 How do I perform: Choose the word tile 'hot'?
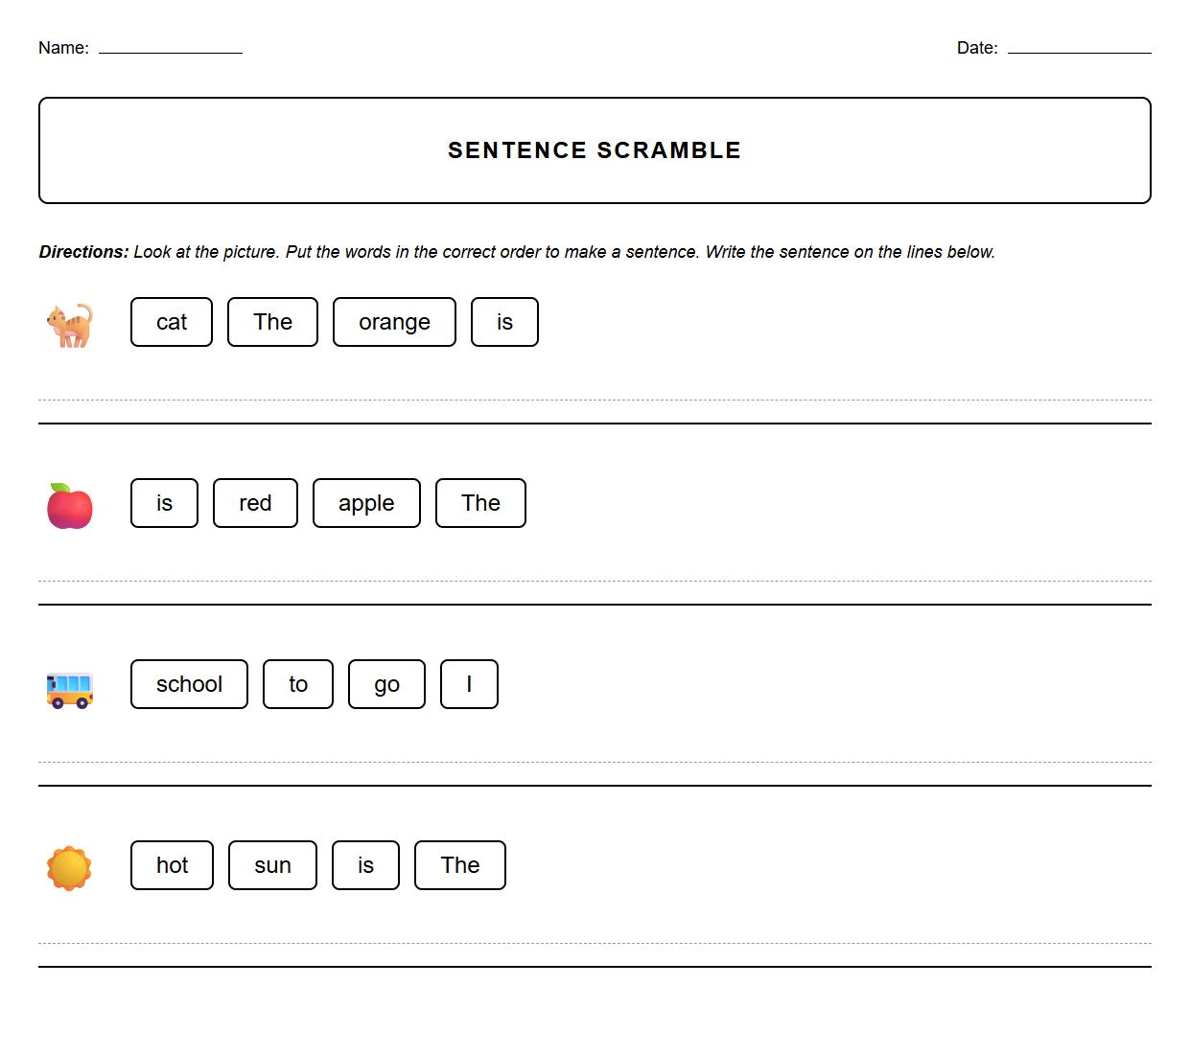(172, 865)
